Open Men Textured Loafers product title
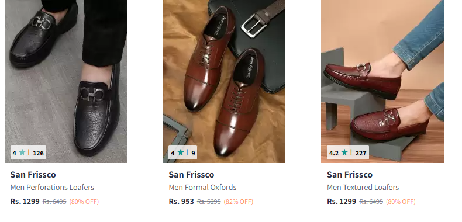 coord(363,188)
